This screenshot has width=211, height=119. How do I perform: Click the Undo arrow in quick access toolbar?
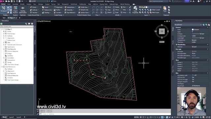pyautogui.click(x=22, y=1)
